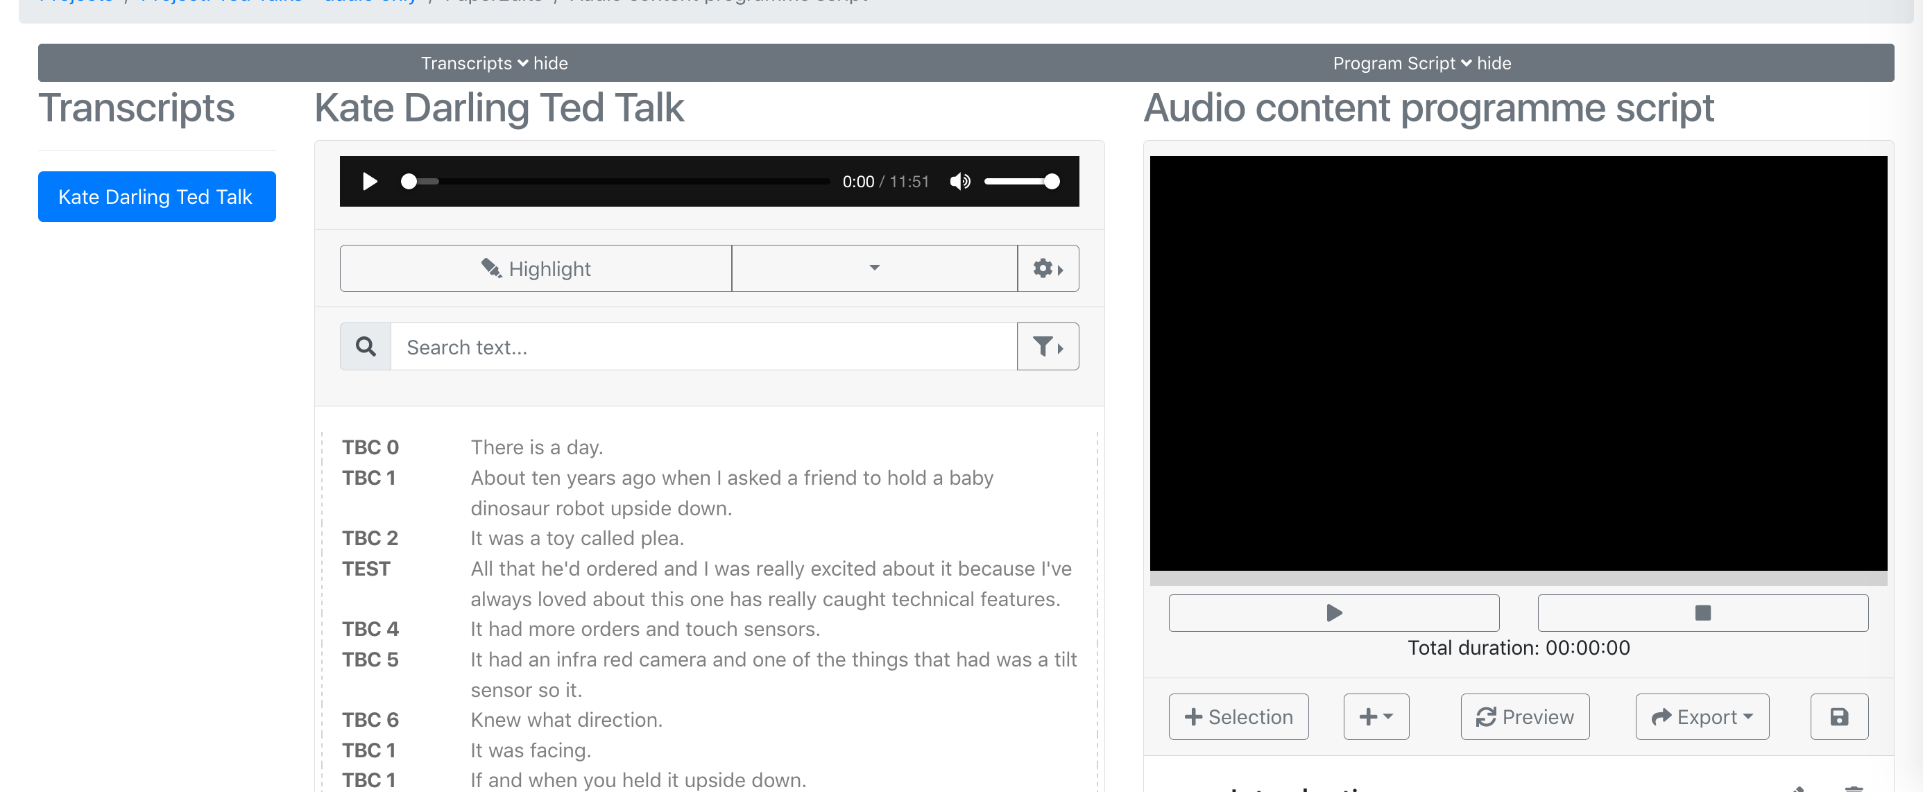The height and width of the screenshot is (792, 1923).
Task: Select the Kate Darling Ted Talk transcript
Action: 157,196
